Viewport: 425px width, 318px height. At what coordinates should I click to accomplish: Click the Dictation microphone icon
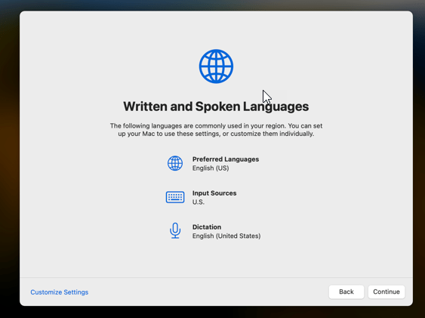tap(175, 230)
